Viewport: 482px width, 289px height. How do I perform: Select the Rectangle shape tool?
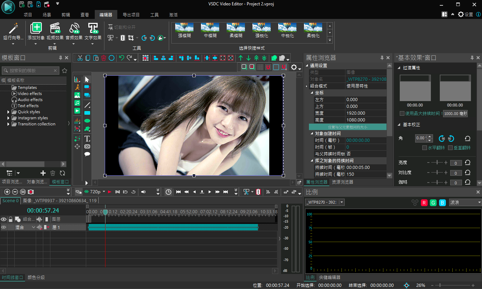(87, 113)
